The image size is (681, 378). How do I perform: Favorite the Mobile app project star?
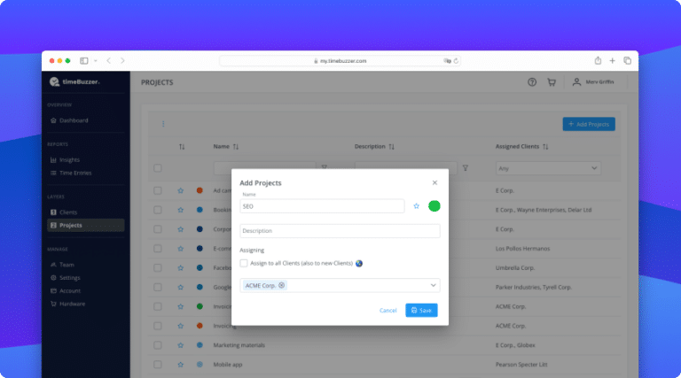[180, 365]
